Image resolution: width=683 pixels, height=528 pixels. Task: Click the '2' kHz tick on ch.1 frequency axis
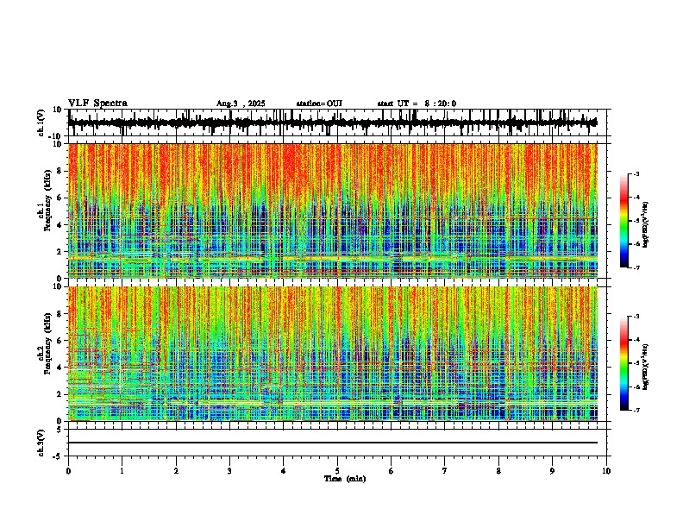click(x=60, y=252)
